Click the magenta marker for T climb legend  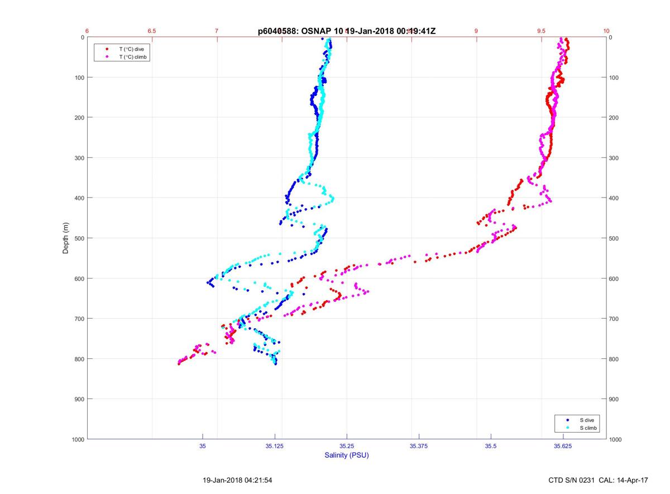(107, 57)
